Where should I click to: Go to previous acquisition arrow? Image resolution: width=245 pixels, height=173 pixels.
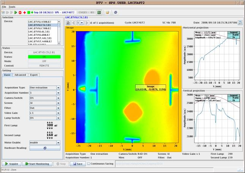coord(74,23)
